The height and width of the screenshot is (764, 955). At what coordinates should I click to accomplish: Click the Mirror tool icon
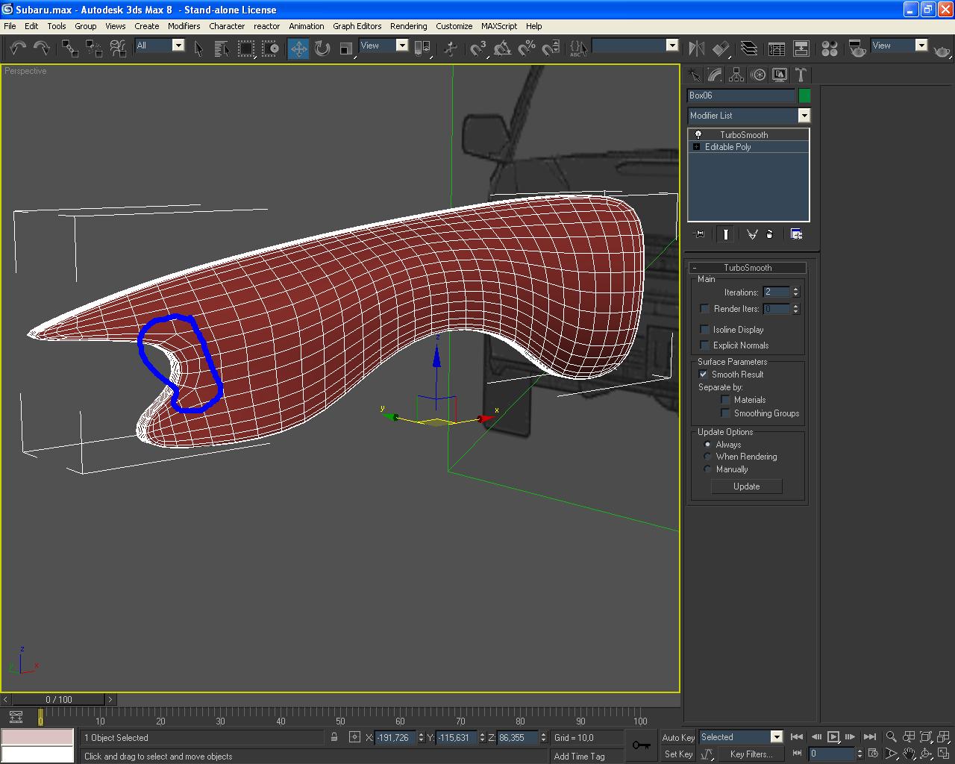click(696, 49)
